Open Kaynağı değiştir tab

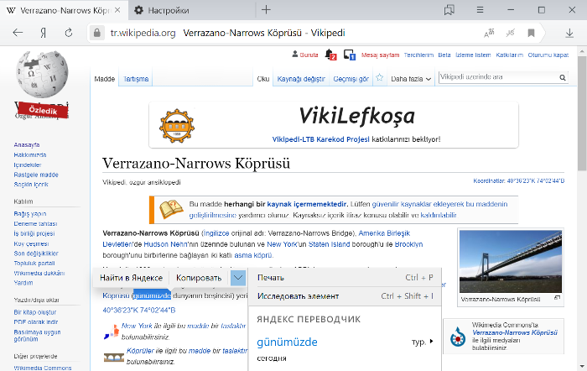pyautogui.click(x=301, y=79)
